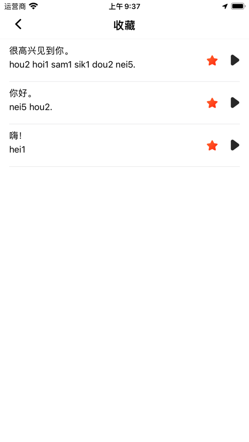The height and width of the screenshot is (442, 249).
Task: Play the 嗨 hei1 audio
Action: [235, 145]
